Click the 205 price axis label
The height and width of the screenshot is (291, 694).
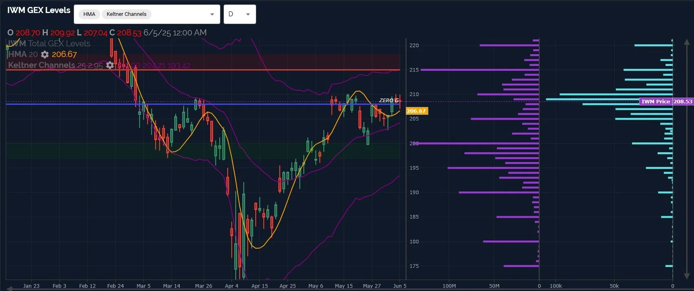(x=414, y=118)
